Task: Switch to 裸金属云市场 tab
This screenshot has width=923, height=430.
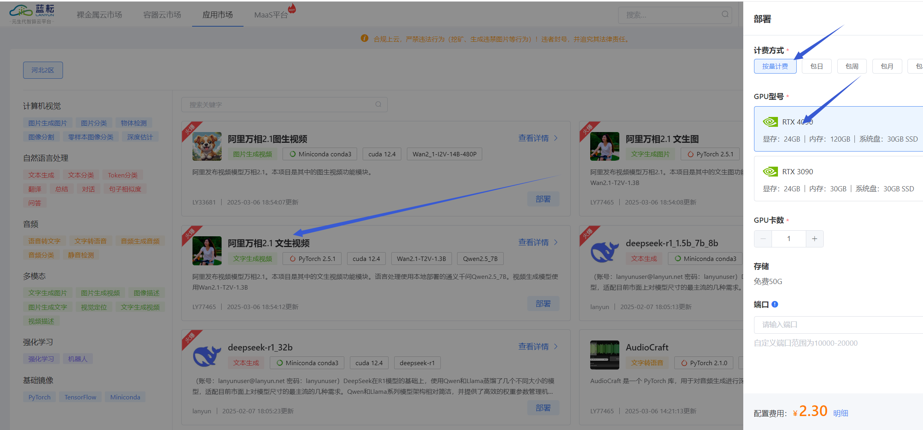Action: pyautogui.click(x=99, y=15)
